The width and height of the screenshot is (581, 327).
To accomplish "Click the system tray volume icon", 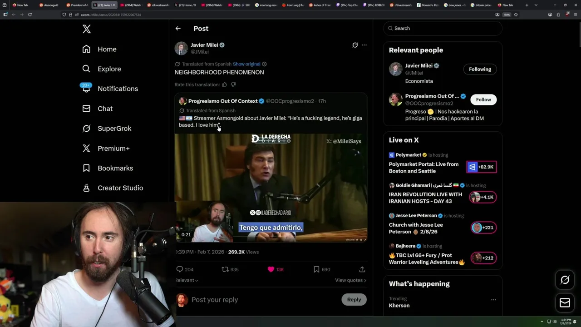I will click(554, 322).
